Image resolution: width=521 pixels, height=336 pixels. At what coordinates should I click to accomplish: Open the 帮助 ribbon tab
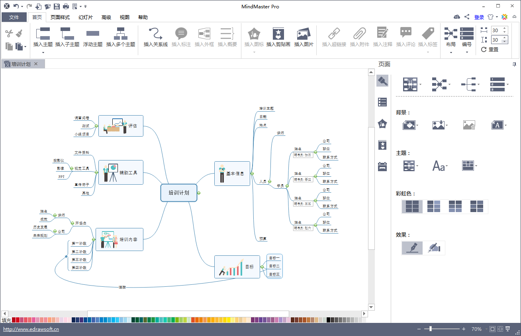[143, 17]
